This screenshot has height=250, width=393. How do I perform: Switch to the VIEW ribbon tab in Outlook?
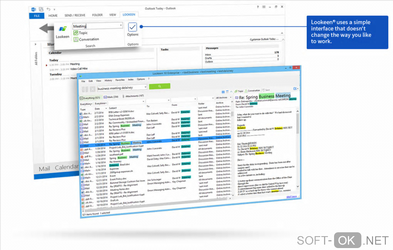point(113,15)
